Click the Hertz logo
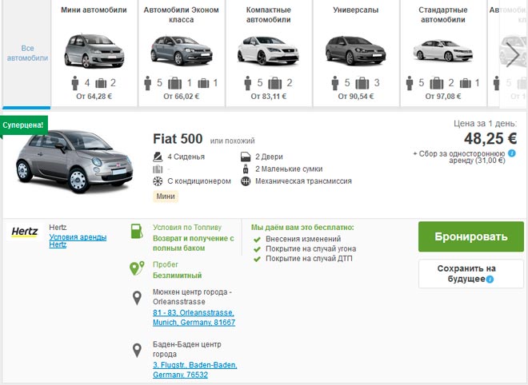Image resolution: width=528 pixels, height=385 pixels. (26, 232)
